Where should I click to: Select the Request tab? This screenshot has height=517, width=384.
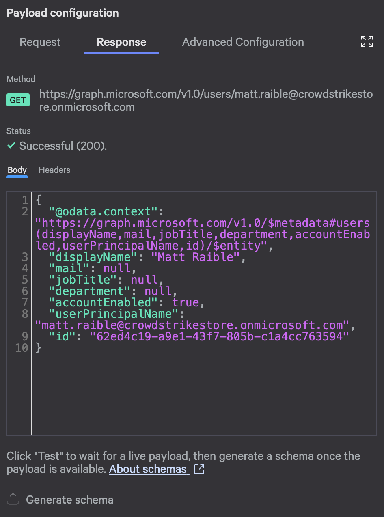pos(40,42)
